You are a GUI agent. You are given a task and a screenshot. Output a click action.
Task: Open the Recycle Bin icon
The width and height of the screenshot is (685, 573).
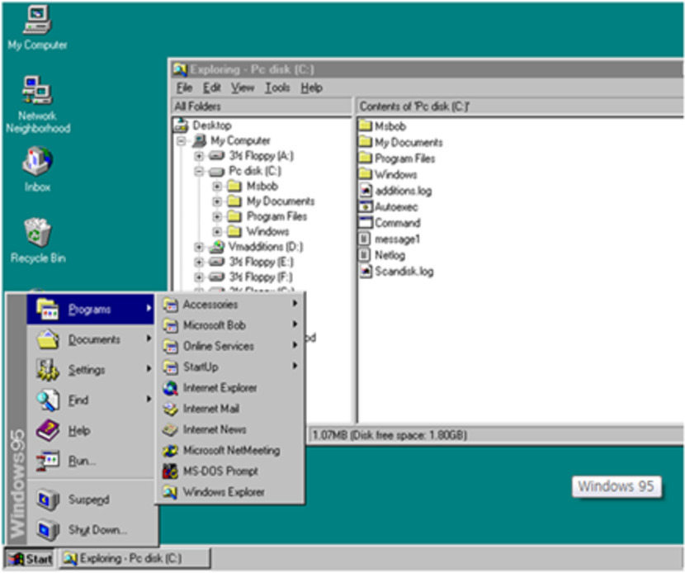click(37, 233)
